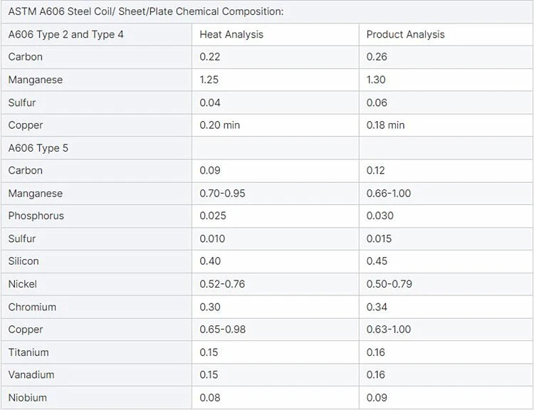Select the '0.50-0.79' Nickel range
This screenshot has height=410, width=534.
[x=389, y=284]
